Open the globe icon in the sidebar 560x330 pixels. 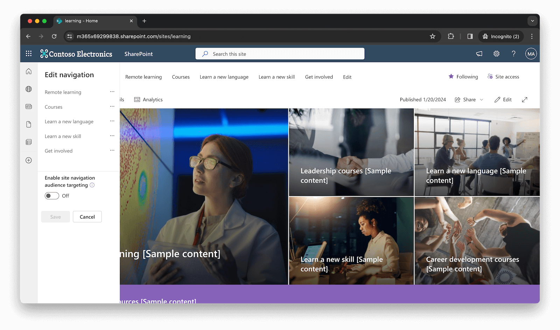(28, 89)
